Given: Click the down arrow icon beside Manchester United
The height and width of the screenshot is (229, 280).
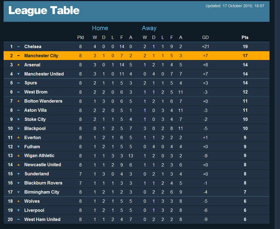Looking at the screenshot, I should (x=19, y=74).
